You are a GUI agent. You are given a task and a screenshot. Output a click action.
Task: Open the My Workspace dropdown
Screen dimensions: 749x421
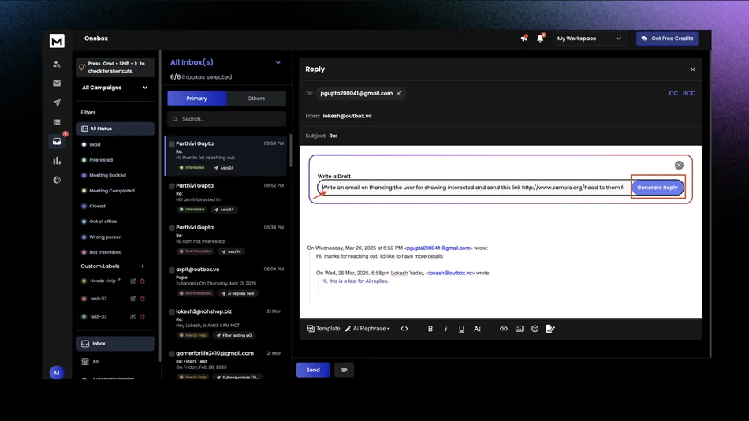(589, 38)
